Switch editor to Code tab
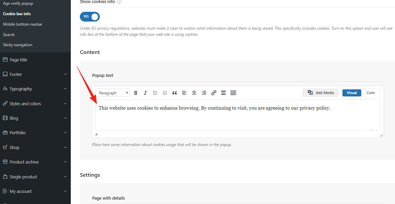 371,93
